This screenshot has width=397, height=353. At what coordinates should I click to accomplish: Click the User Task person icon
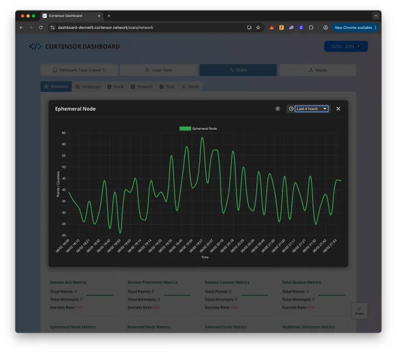[147, 70]
